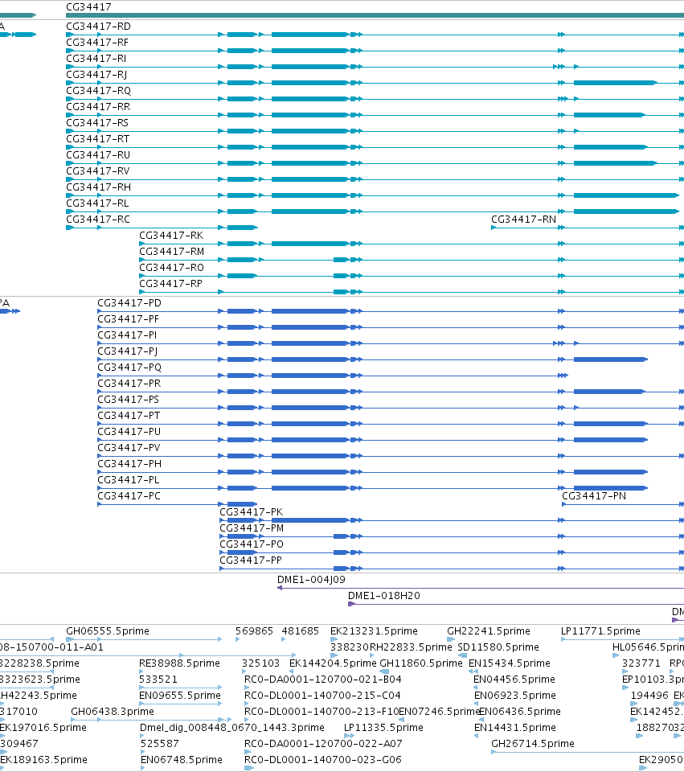Click the RC0-DA0001-120700-021-B04 label

tap(323, 680)
